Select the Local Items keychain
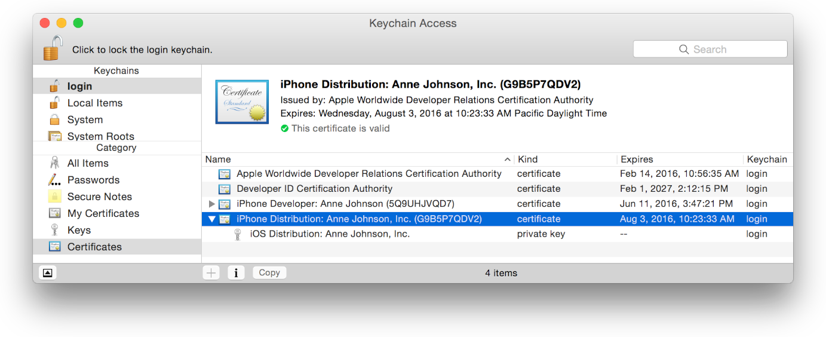This screenshot has height=337, width=826. click(x=117, y=103)
